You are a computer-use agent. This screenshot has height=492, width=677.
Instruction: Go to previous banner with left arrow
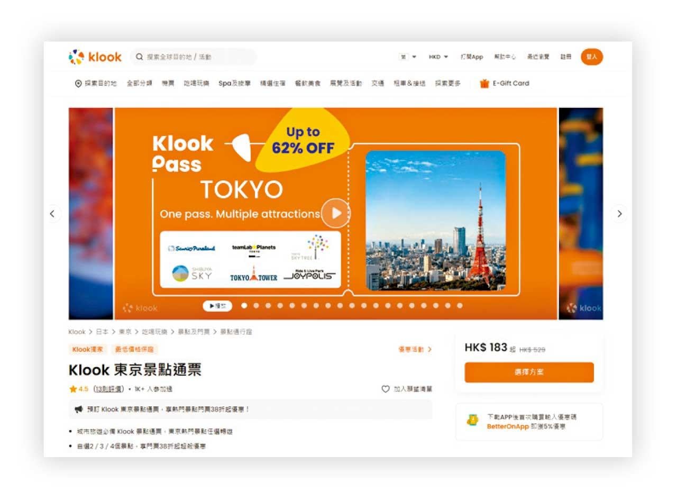coord(52,214)
